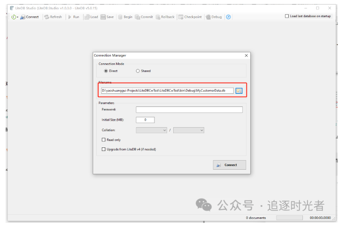Screen dimensions: 347x228
Task: Click the Refresh toolbar button
Action: coord(53,17)
